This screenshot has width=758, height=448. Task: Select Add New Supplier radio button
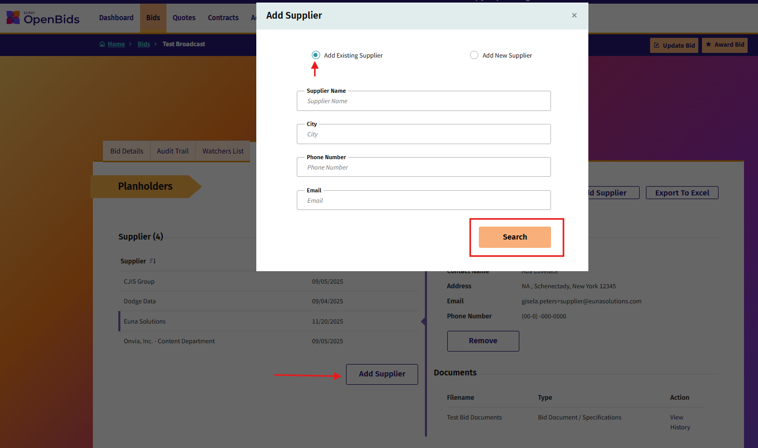point(474,55)
